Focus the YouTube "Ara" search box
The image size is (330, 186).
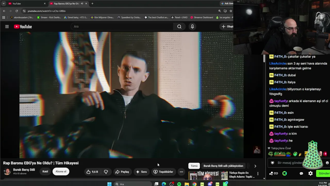click(122, 27)
